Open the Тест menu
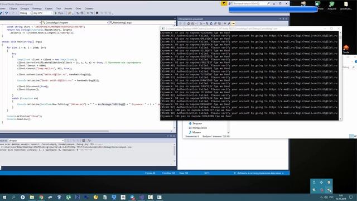 point(59,8)
